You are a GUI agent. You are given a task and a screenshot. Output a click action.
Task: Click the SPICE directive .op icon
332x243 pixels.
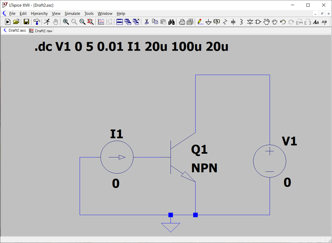(325, 22)
